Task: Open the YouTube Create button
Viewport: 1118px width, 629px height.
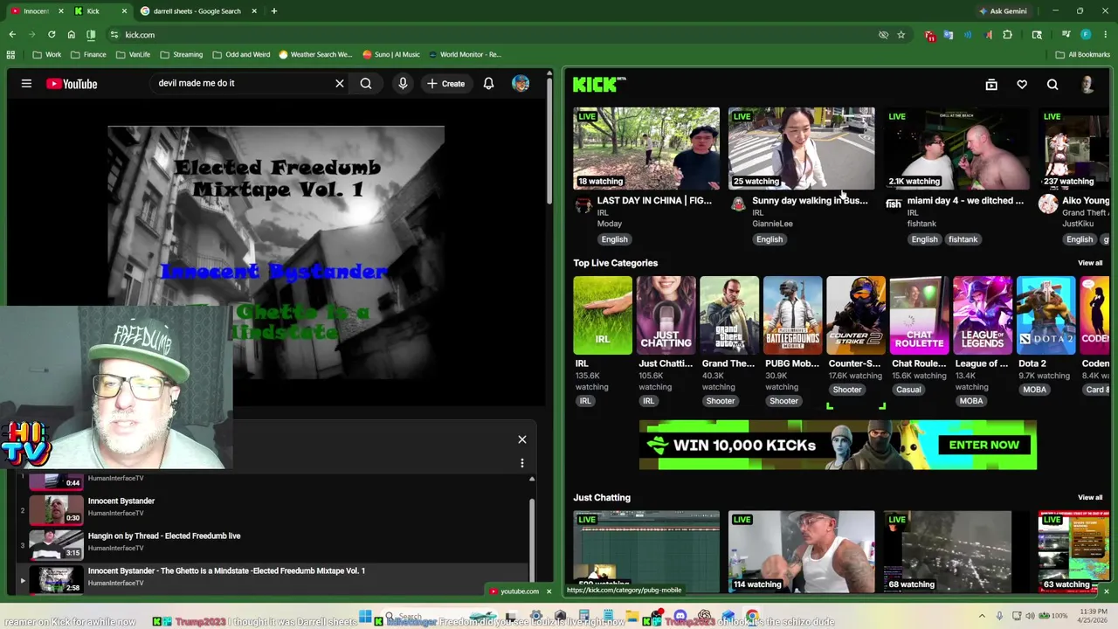Action: tap(446, 84)
